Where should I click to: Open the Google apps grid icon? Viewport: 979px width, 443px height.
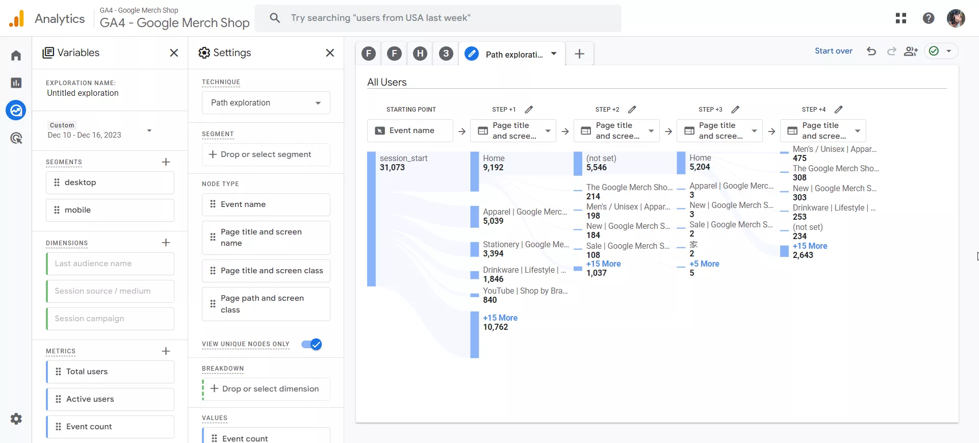pyautogui.click(x=901, y=18)
